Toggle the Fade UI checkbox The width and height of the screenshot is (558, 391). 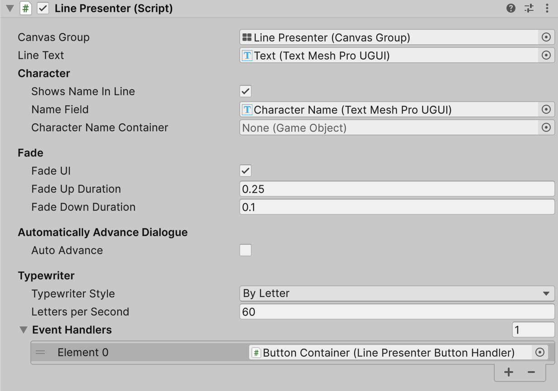[246, 171]
